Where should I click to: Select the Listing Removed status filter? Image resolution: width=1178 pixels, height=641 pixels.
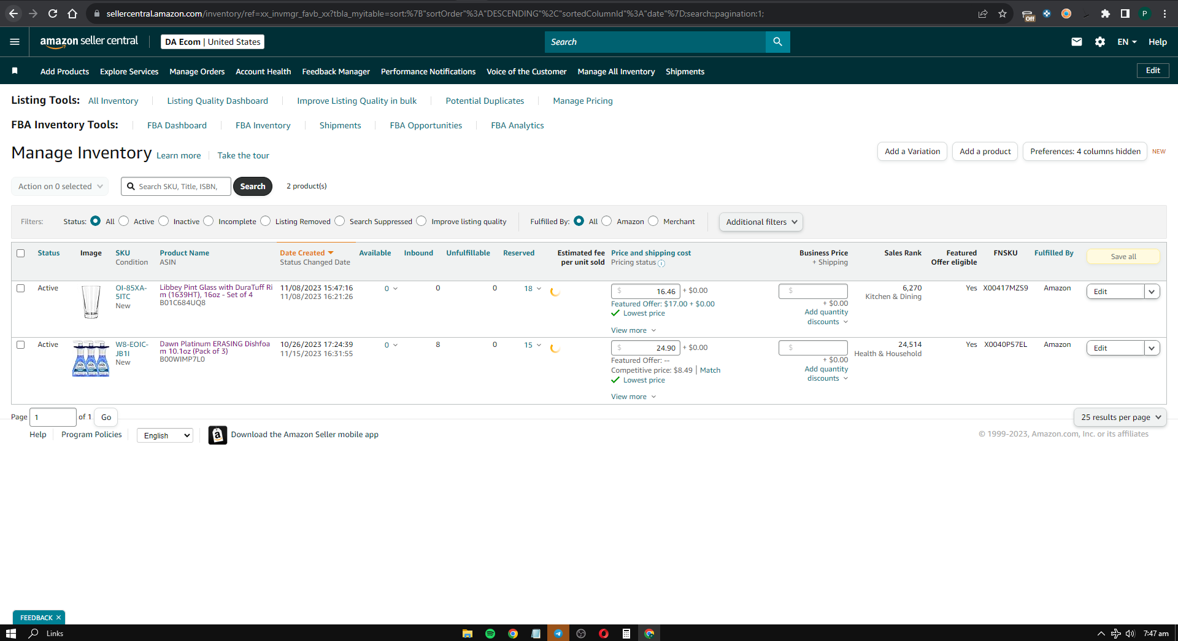tap(266, 221)
